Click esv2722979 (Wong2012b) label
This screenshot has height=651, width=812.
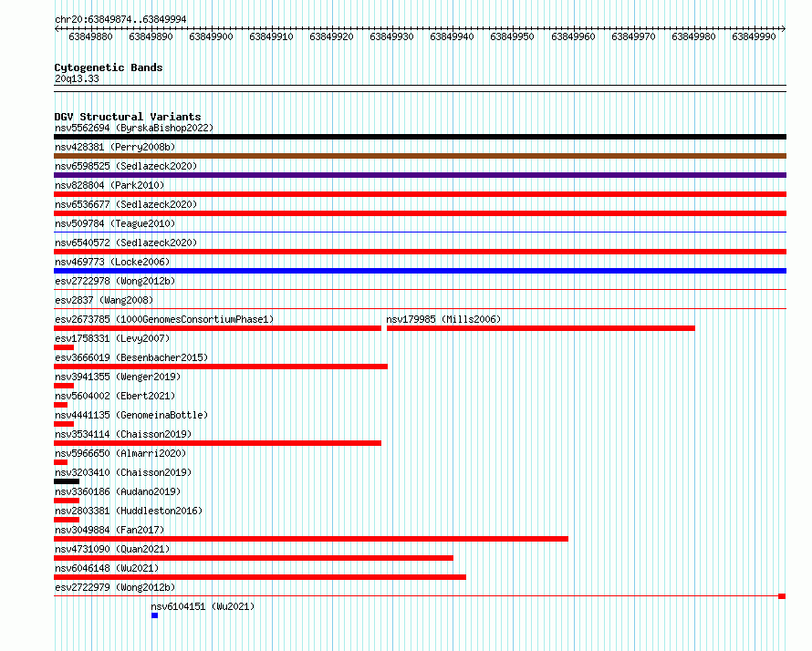pos(115,587)
